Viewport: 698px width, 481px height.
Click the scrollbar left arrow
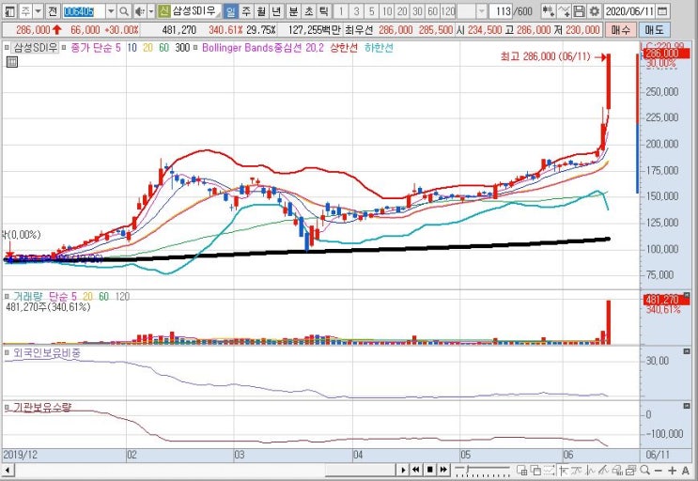tap(7, 470)
